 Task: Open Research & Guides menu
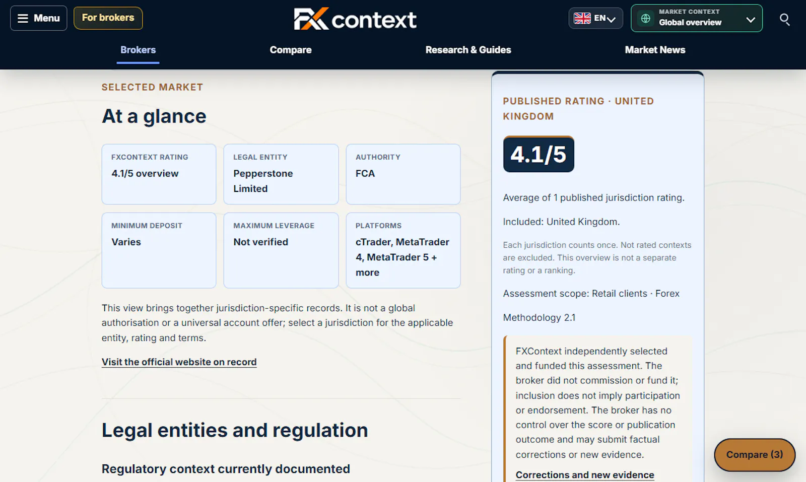468,50
